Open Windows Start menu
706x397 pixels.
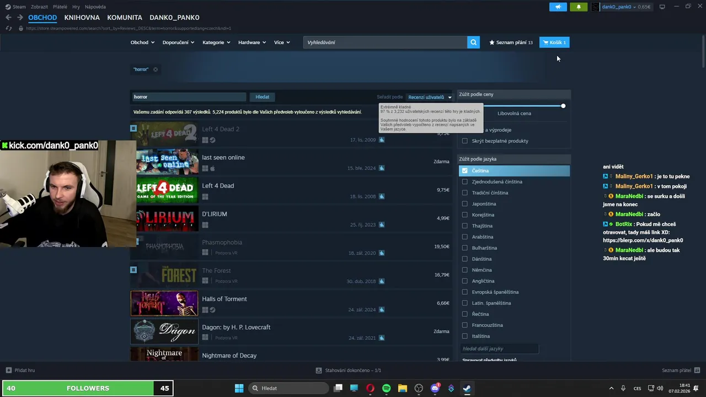pyautogui.click(x=239, y=388)
